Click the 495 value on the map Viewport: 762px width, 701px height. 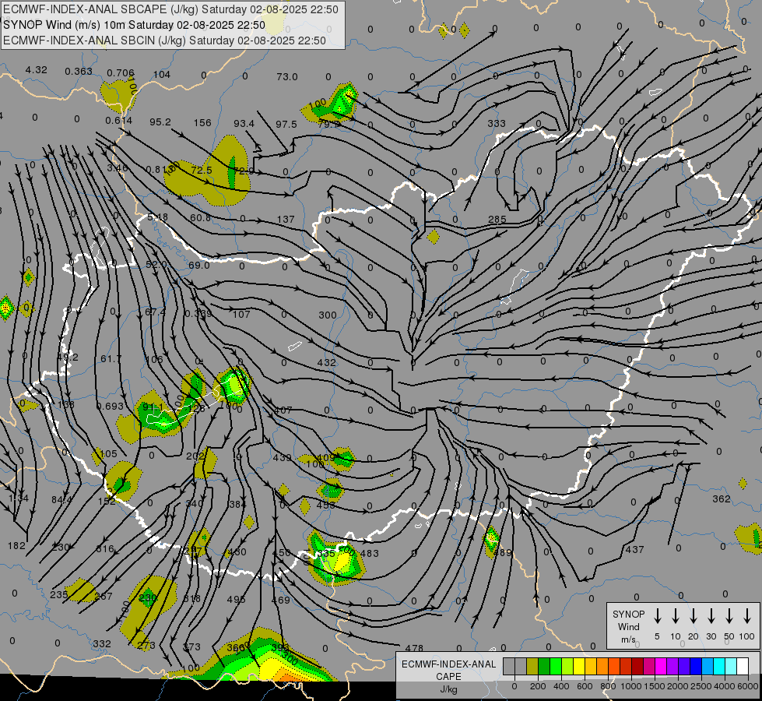click(x=236, y=599)
